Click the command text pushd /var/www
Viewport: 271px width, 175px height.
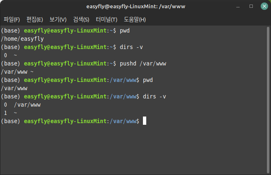(x=143, y=64)
